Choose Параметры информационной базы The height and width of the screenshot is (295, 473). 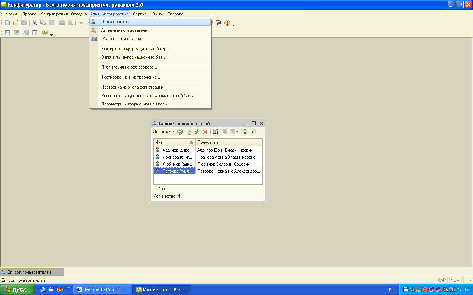pyautogui.click(x=150, y=104)
